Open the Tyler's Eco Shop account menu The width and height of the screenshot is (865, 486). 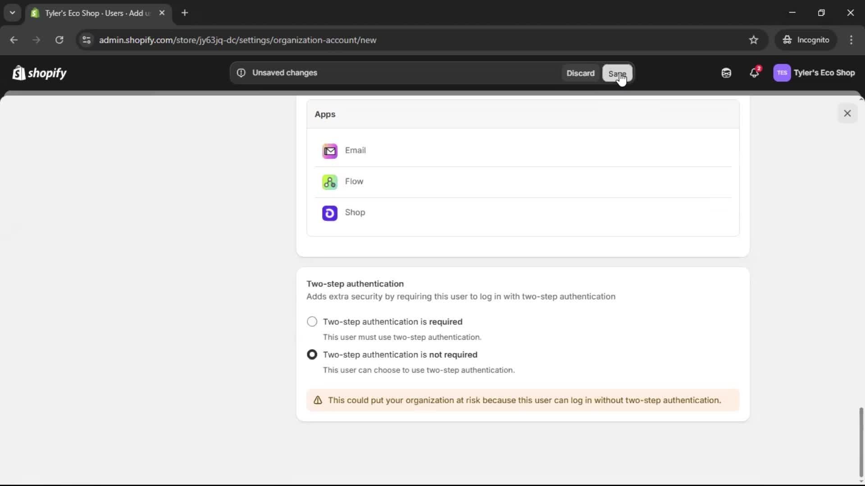click(x=815, y=72)
